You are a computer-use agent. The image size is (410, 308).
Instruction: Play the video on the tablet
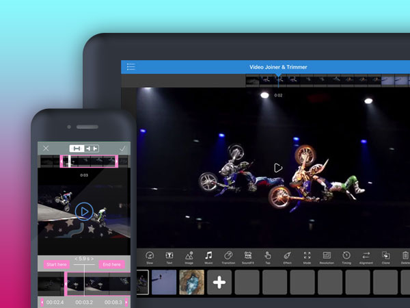coord(277,168)
